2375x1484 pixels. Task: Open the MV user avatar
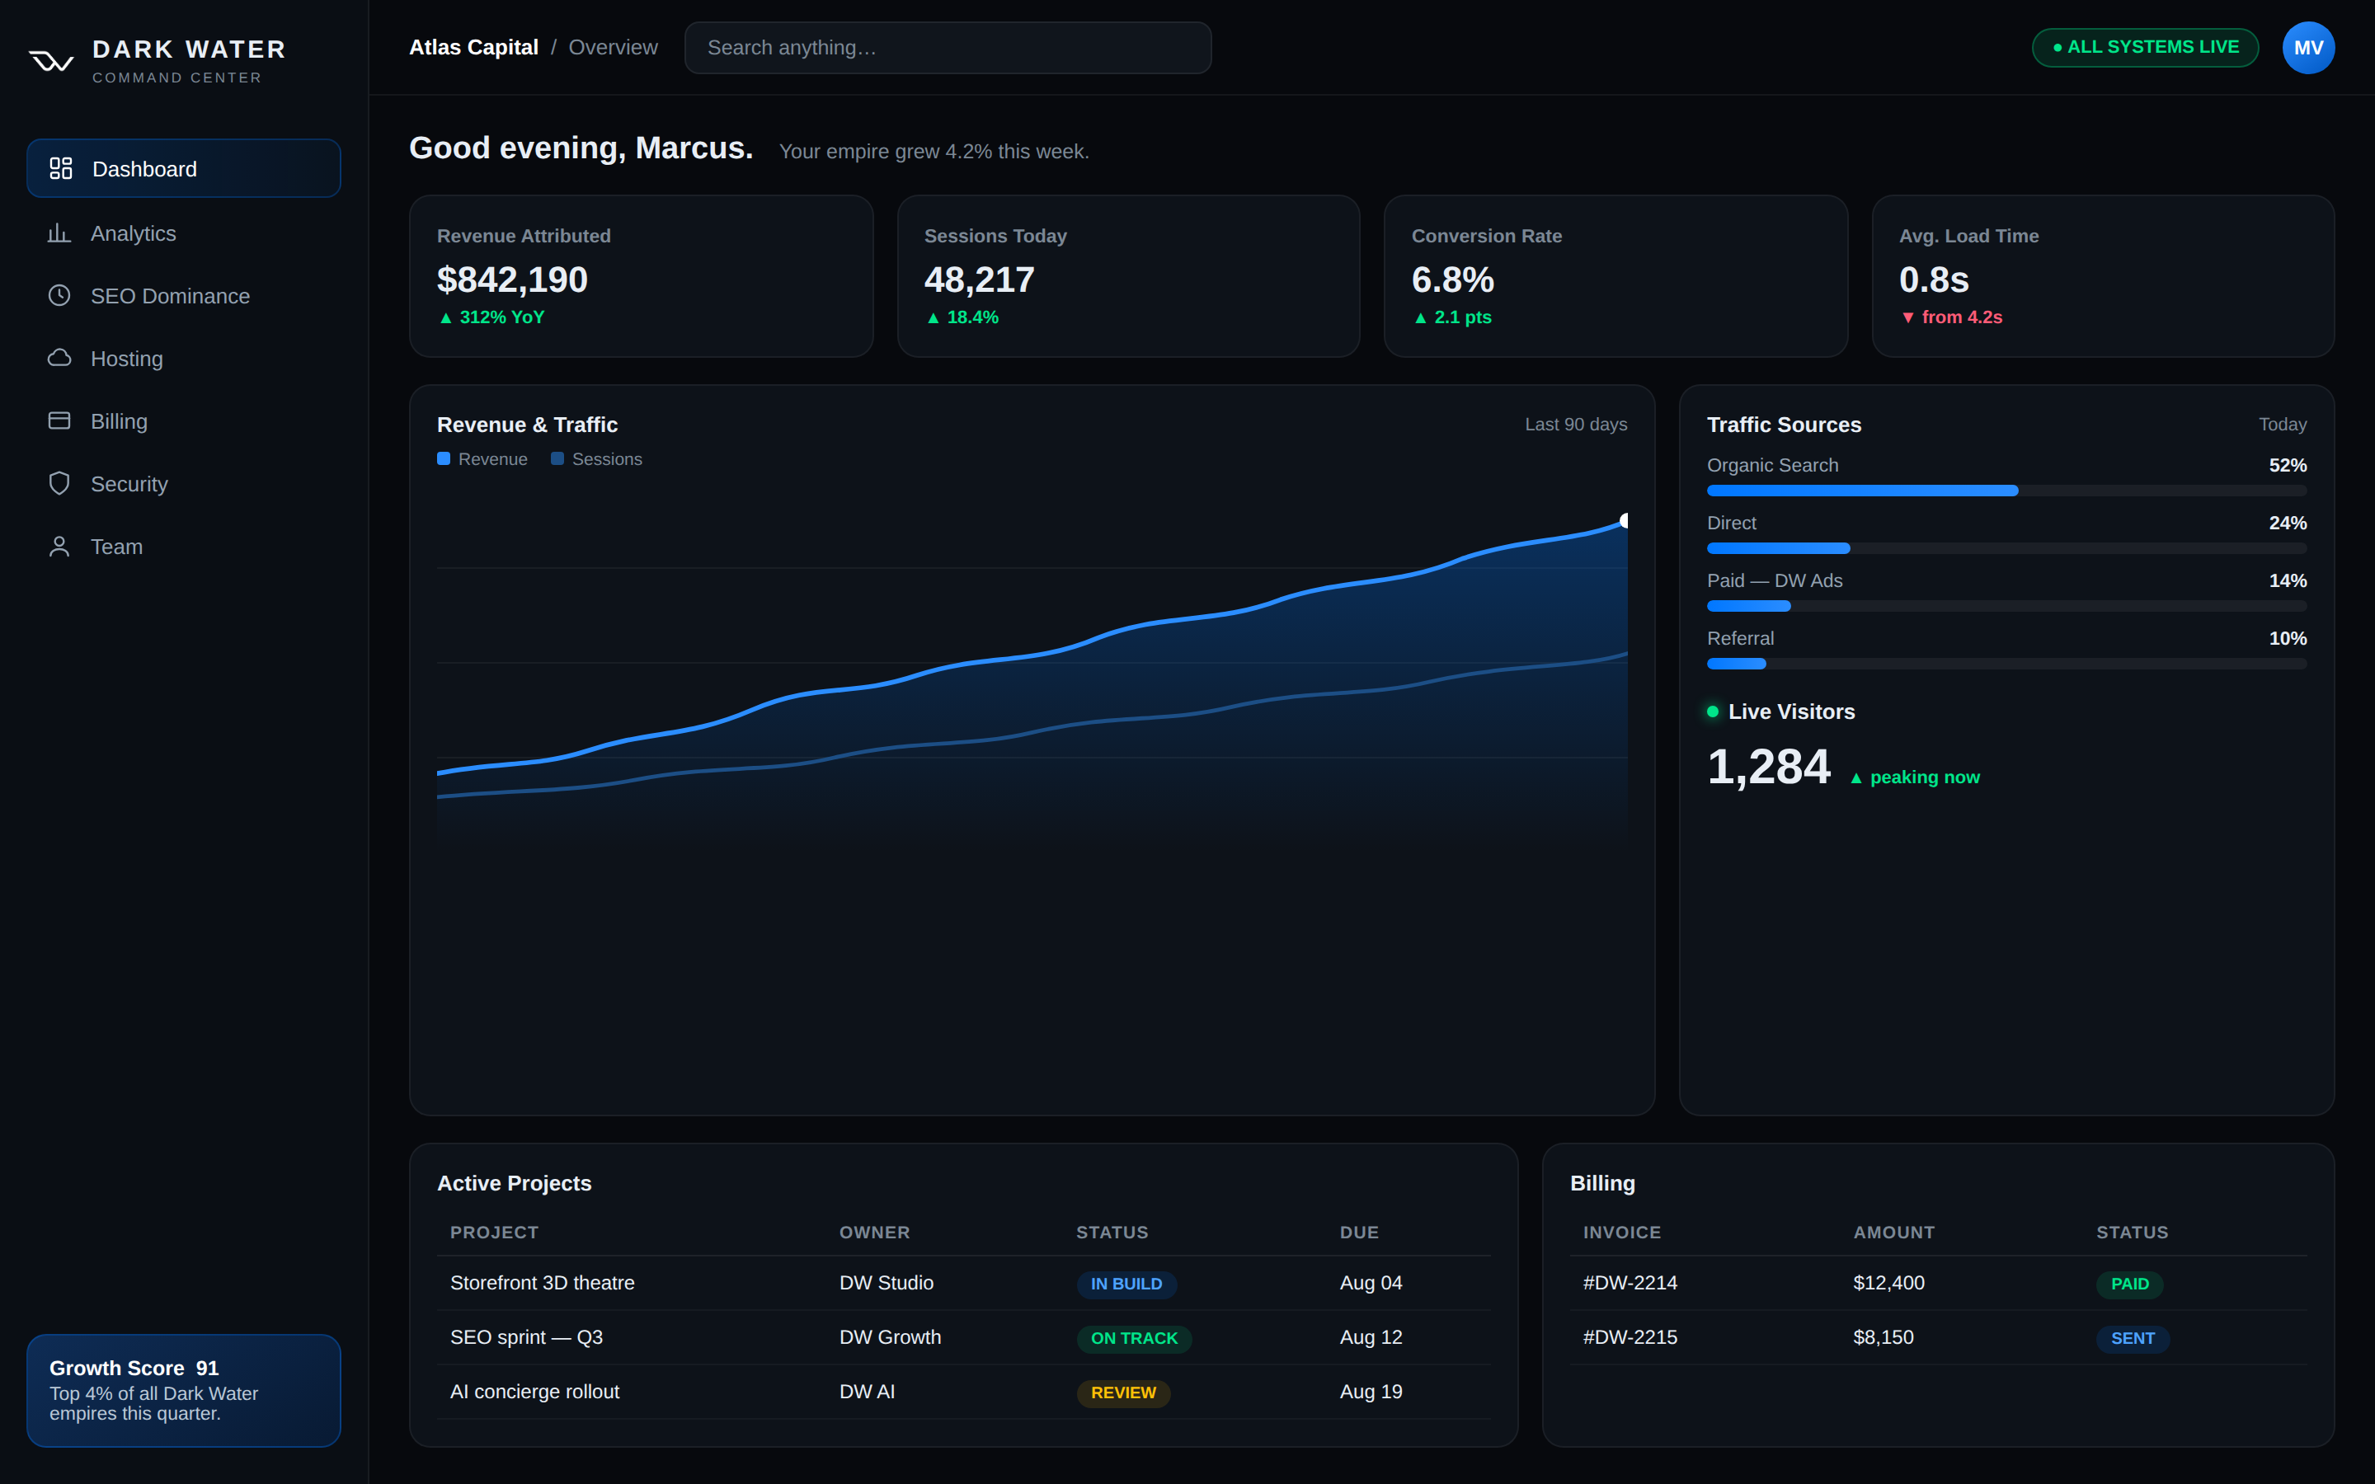click(2308, 48)
